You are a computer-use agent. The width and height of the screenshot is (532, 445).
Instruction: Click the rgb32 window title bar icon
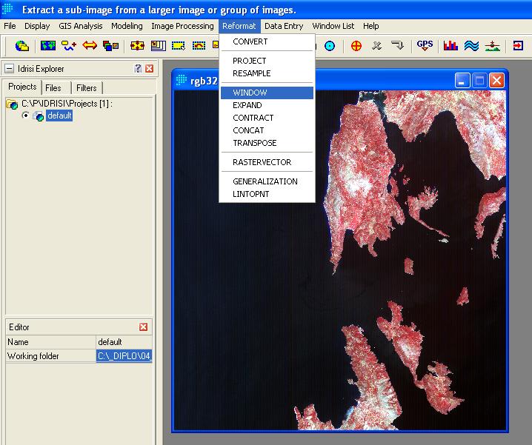[182, 80]
